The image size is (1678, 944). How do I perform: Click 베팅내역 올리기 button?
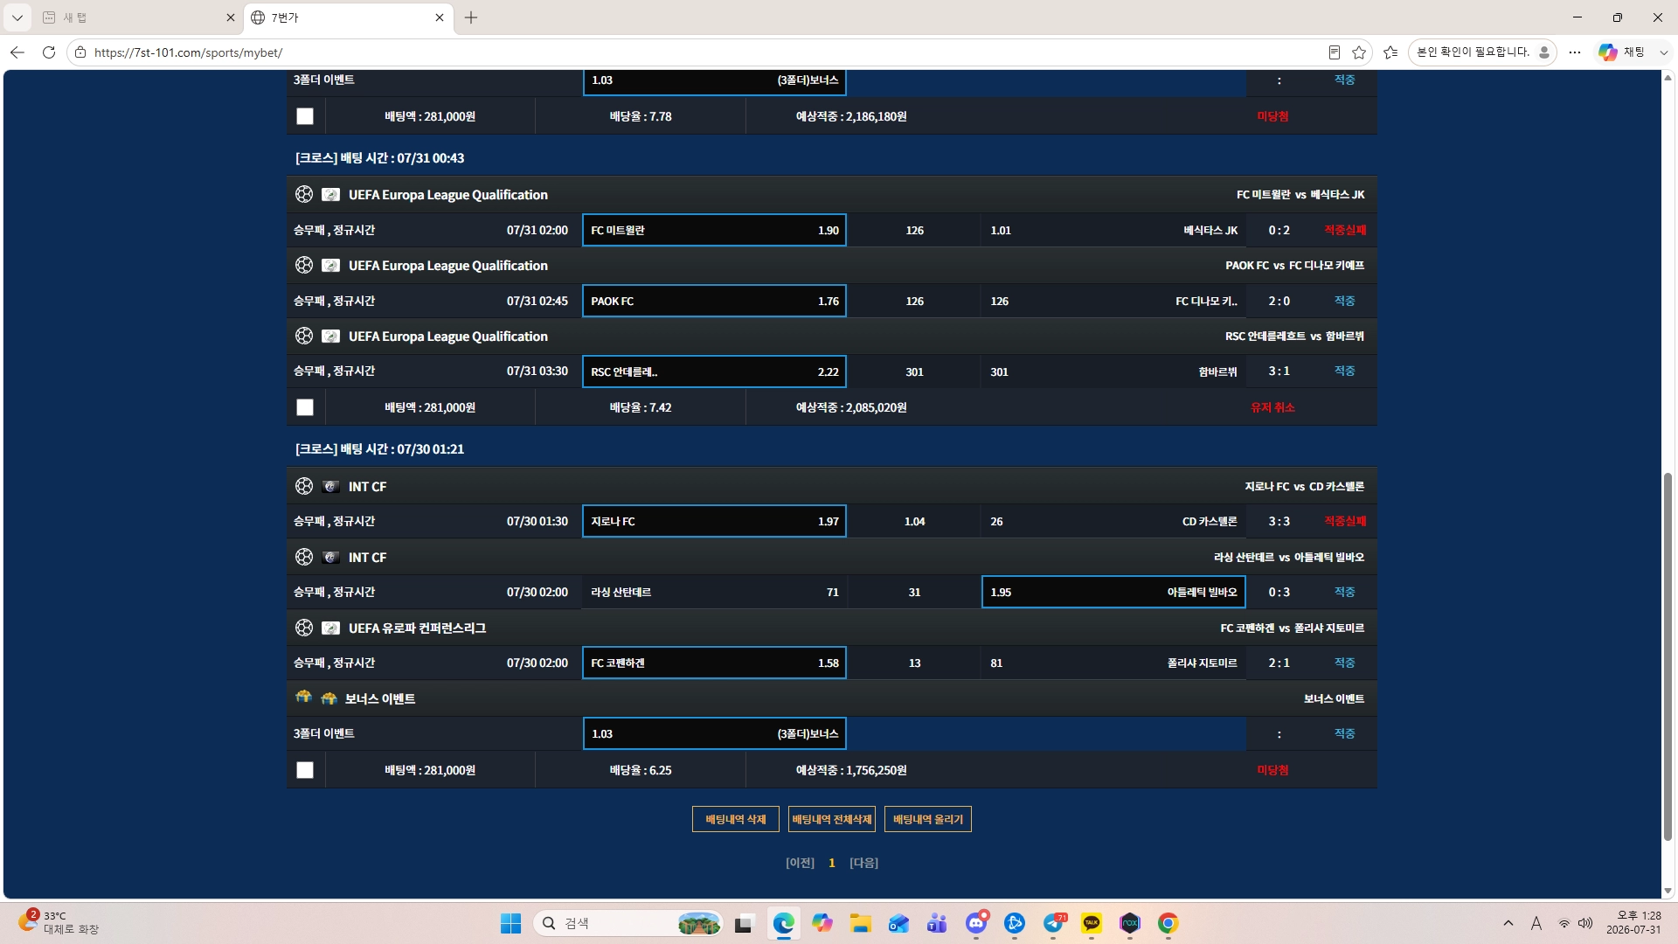coord(928,819)
